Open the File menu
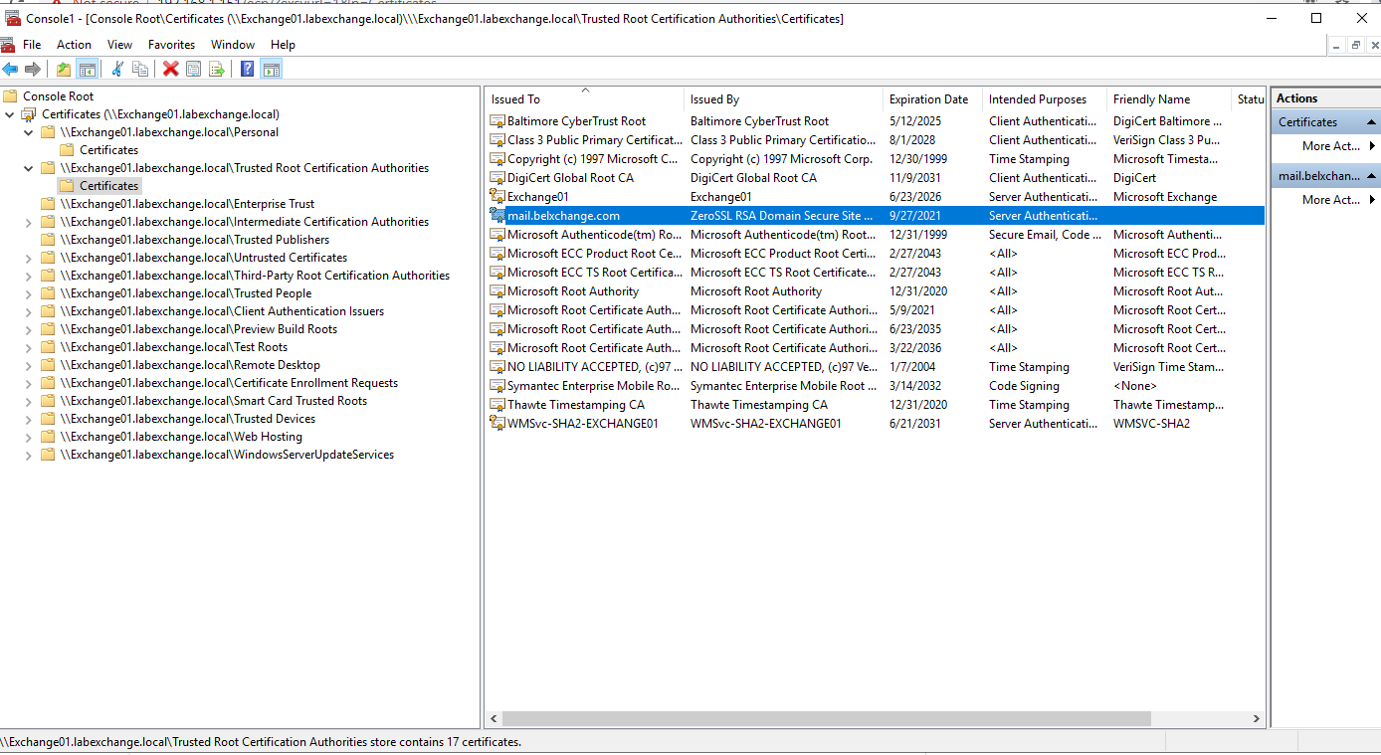1381x755 pixels. pos(32,45)
